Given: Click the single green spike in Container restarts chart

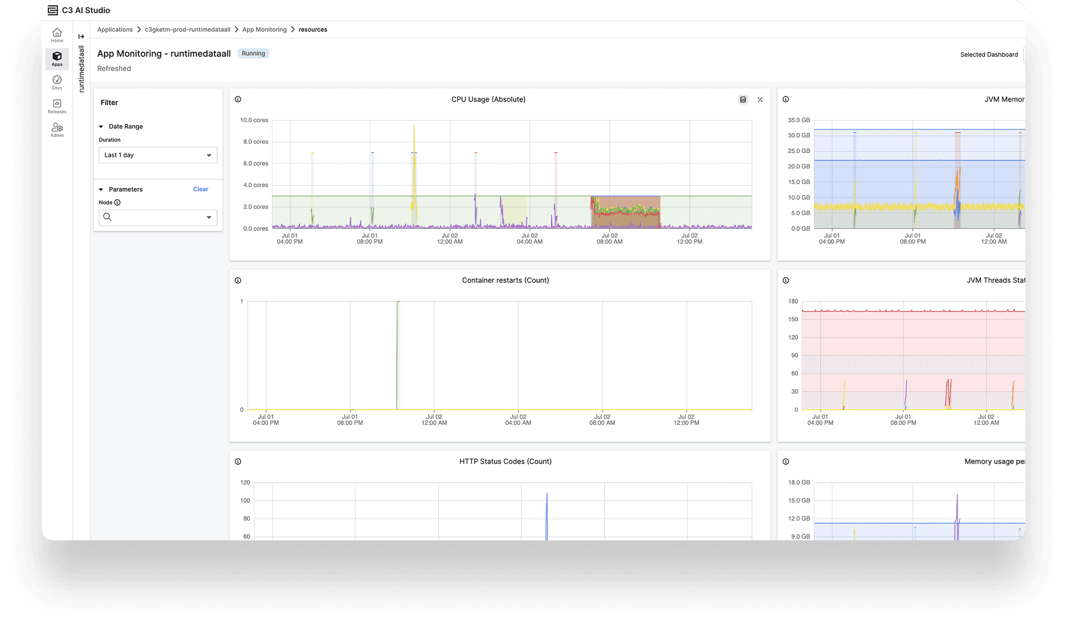Looking at the screenshot, I should coord(398,354).
